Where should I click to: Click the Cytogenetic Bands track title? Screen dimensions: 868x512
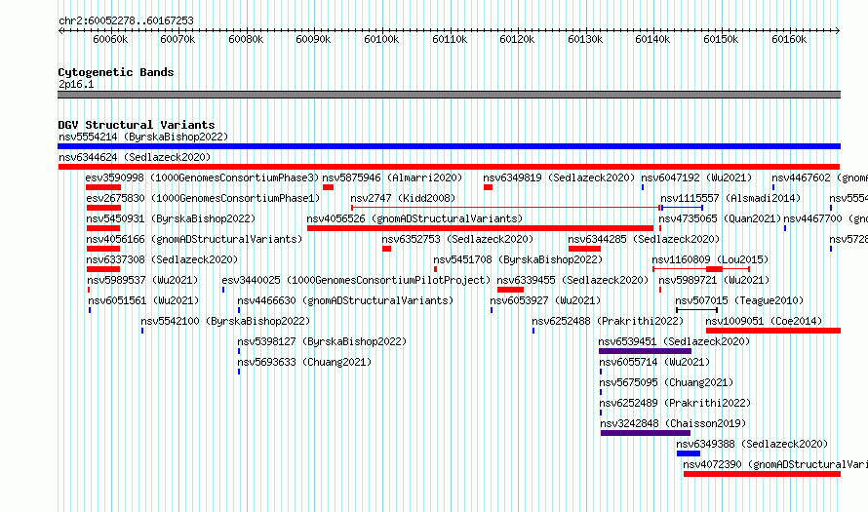click(116, 72)
